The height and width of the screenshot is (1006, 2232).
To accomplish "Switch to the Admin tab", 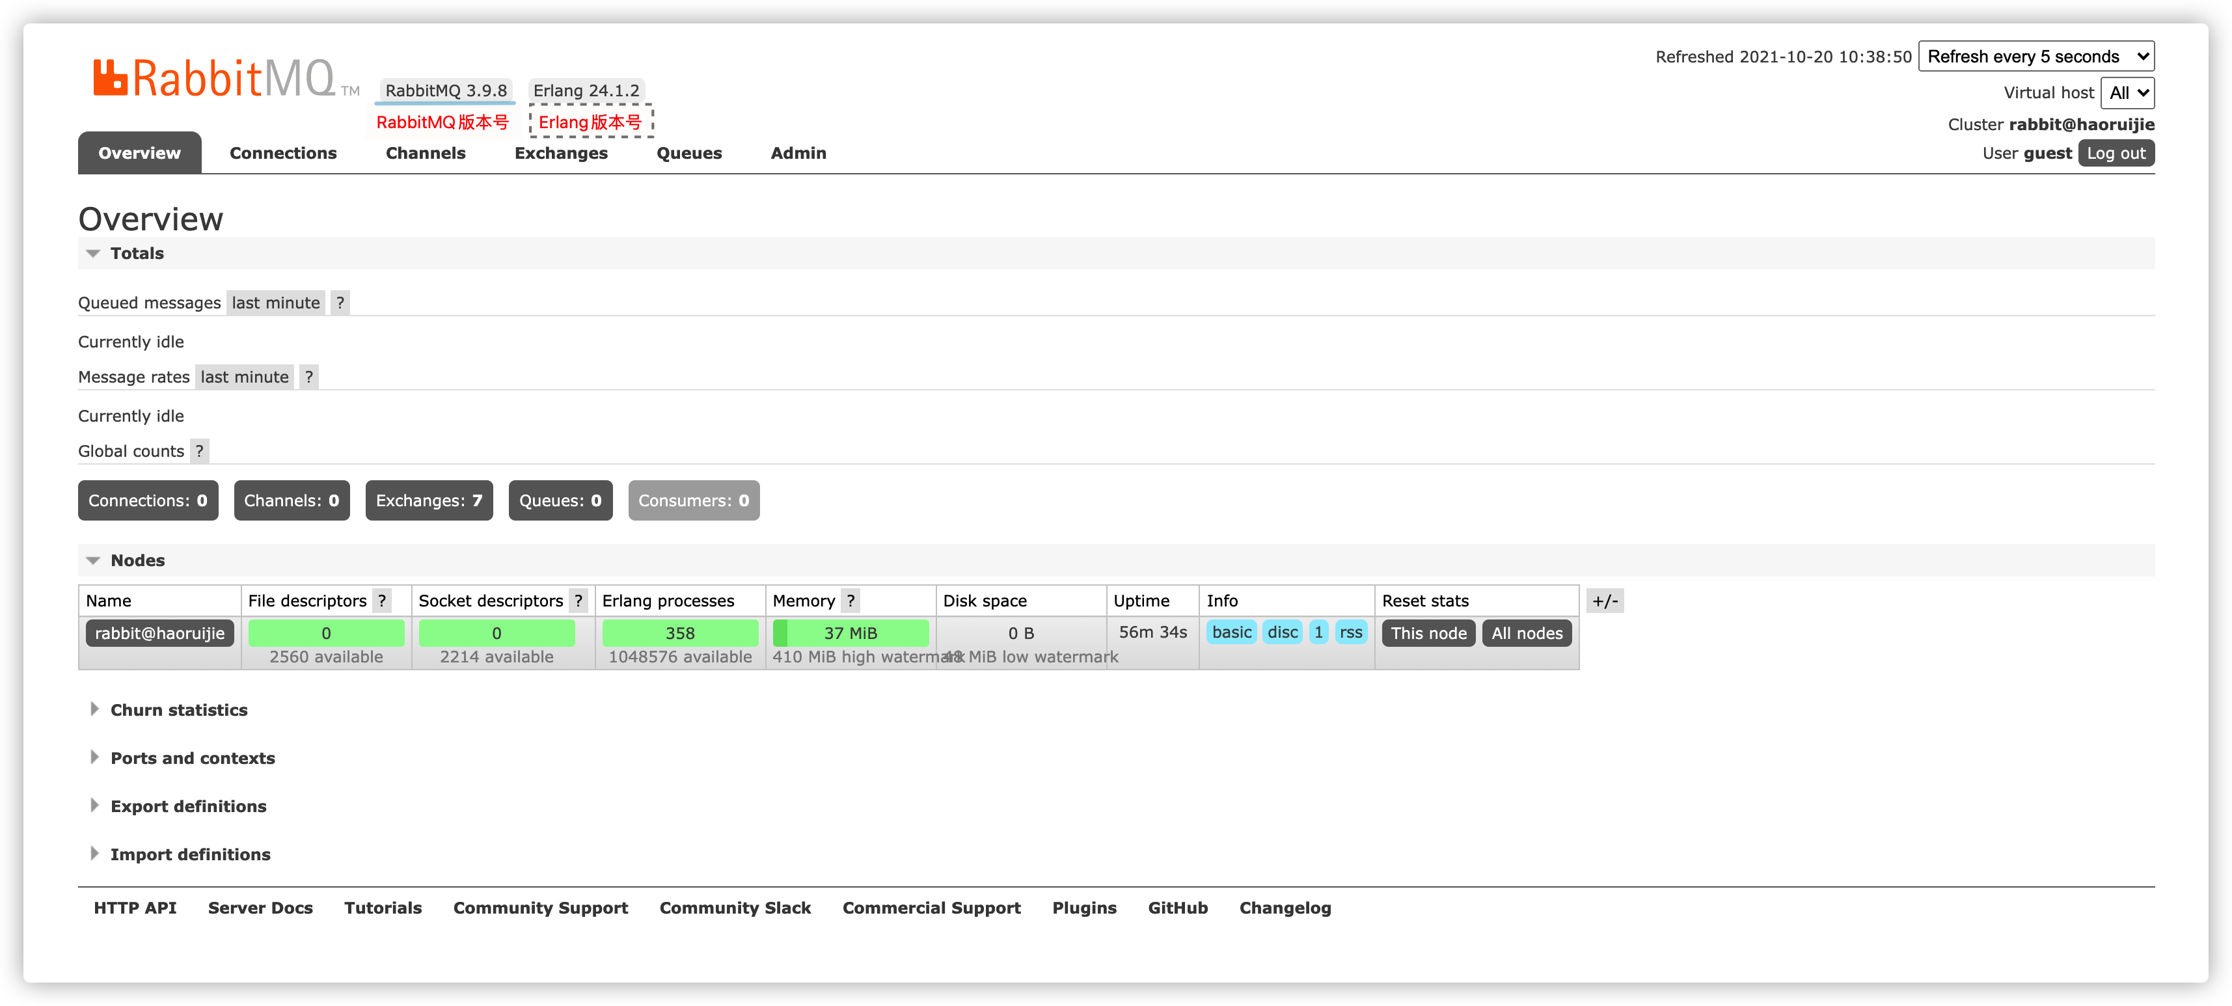I will [x=798, y=152].
